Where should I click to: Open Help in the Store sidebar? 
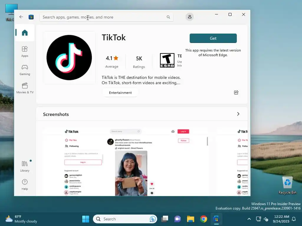click(25, 185)
